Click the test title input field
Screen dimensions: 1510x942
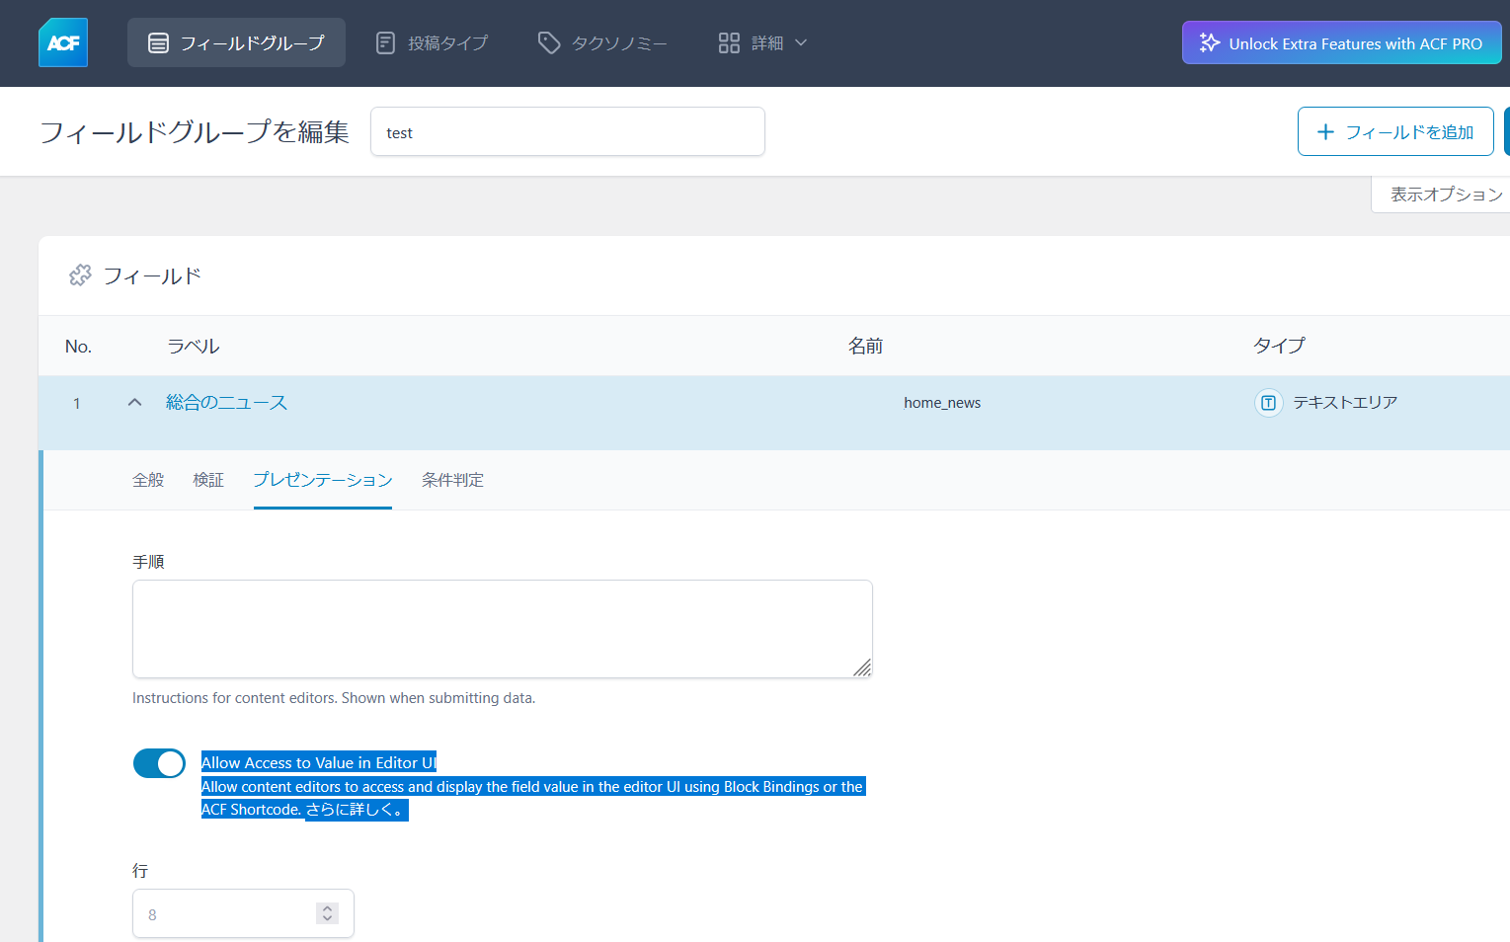click(567, 131)
